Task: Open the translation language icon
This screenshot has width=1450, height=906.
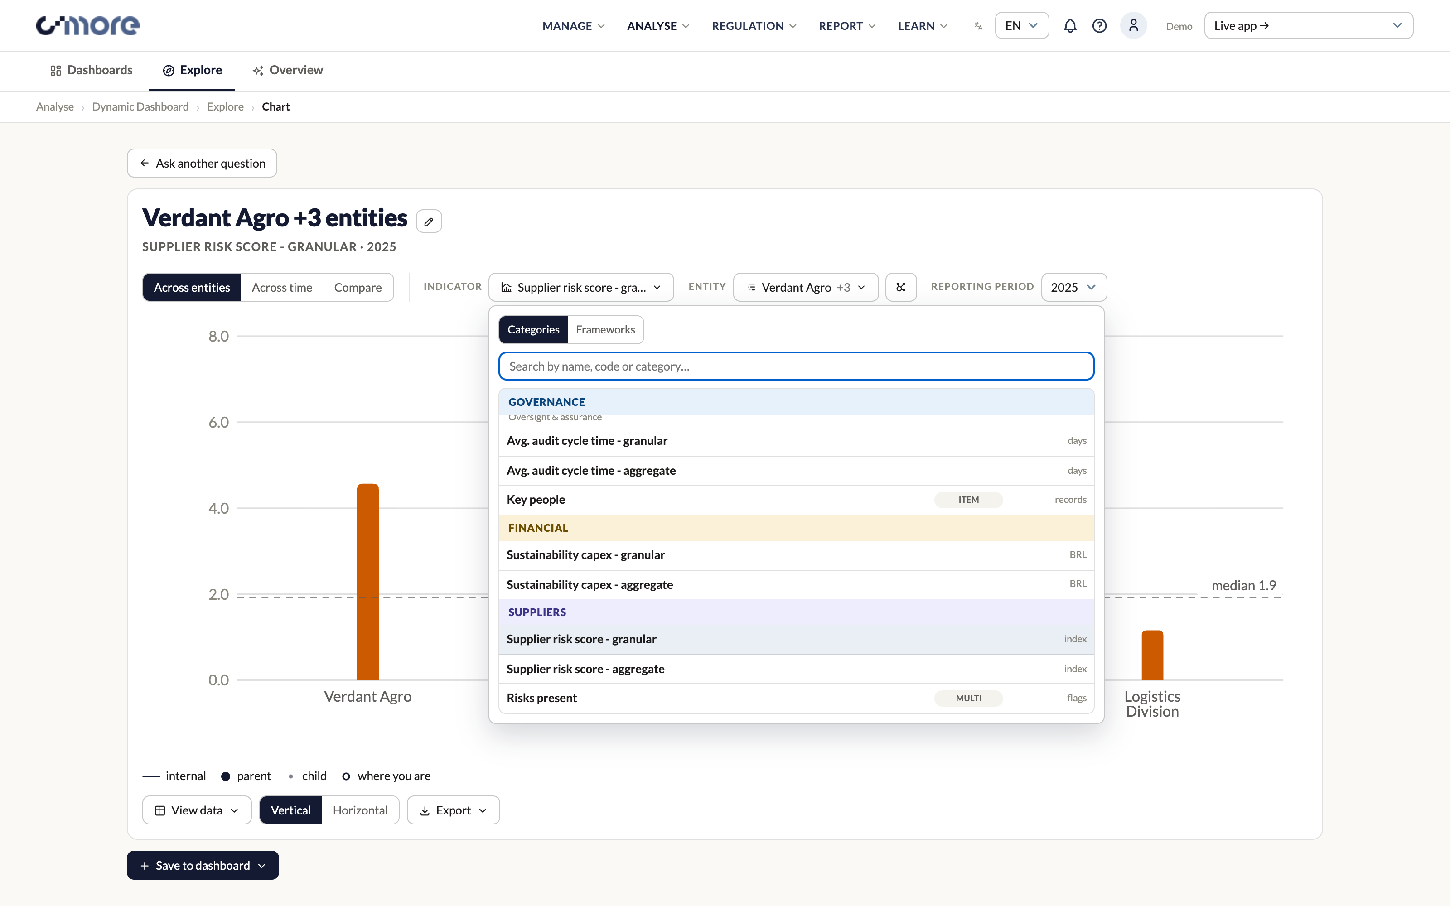Action: 978,26
